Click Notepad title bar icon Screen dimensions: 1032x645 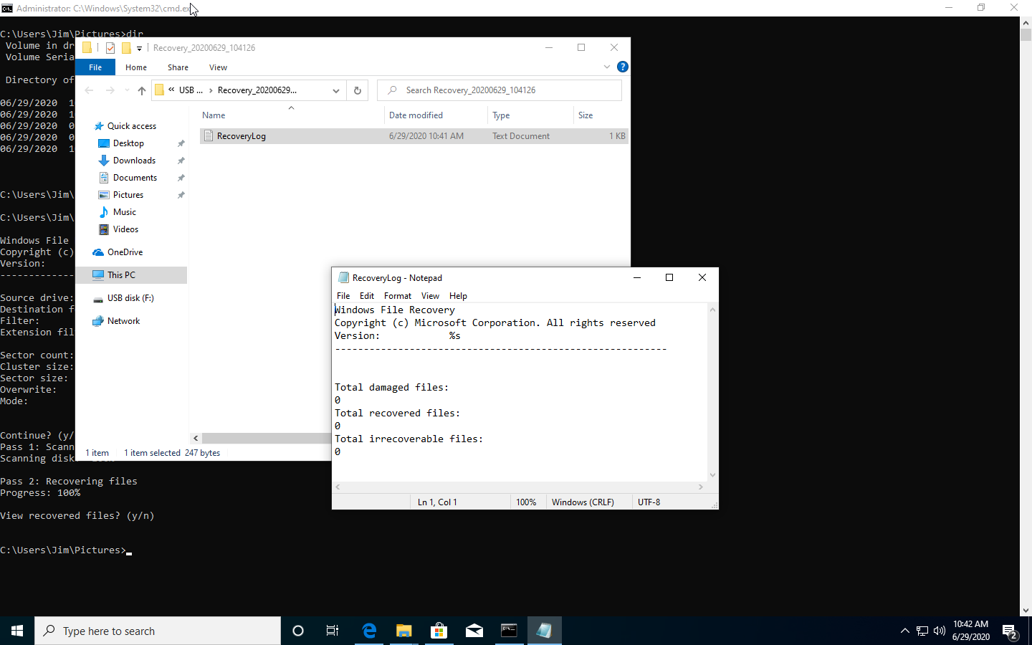pos(343,278)
